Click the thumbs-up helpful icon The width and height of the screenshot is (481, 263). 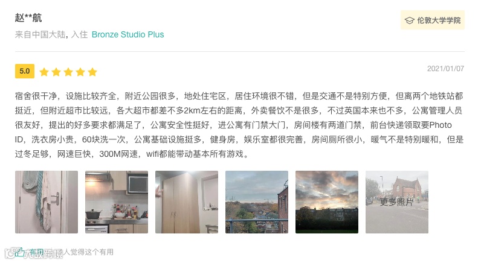19,252
